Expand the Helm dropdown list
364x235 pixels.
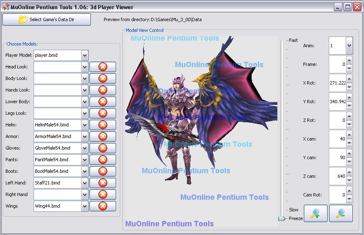(x=85, y=125)
